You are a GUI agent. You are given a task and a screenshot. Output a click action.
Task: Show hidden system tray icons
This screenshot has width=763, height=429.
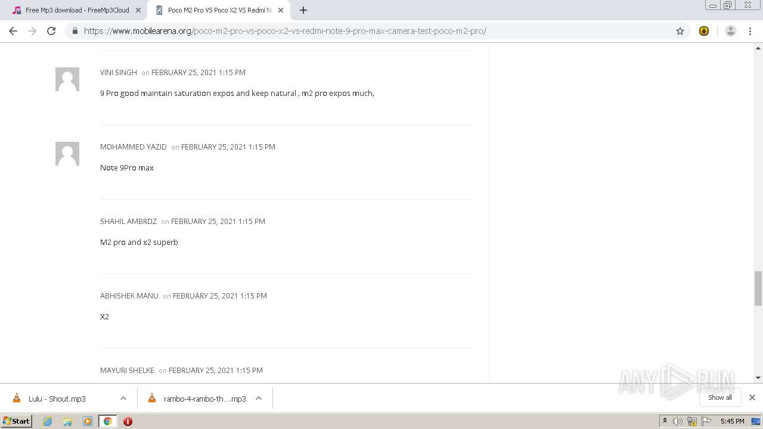[665, 421]
